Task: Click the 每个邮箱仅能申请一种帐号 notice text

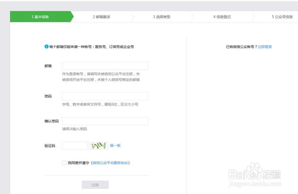Action: pyautogui.click(x=91, y=47)
